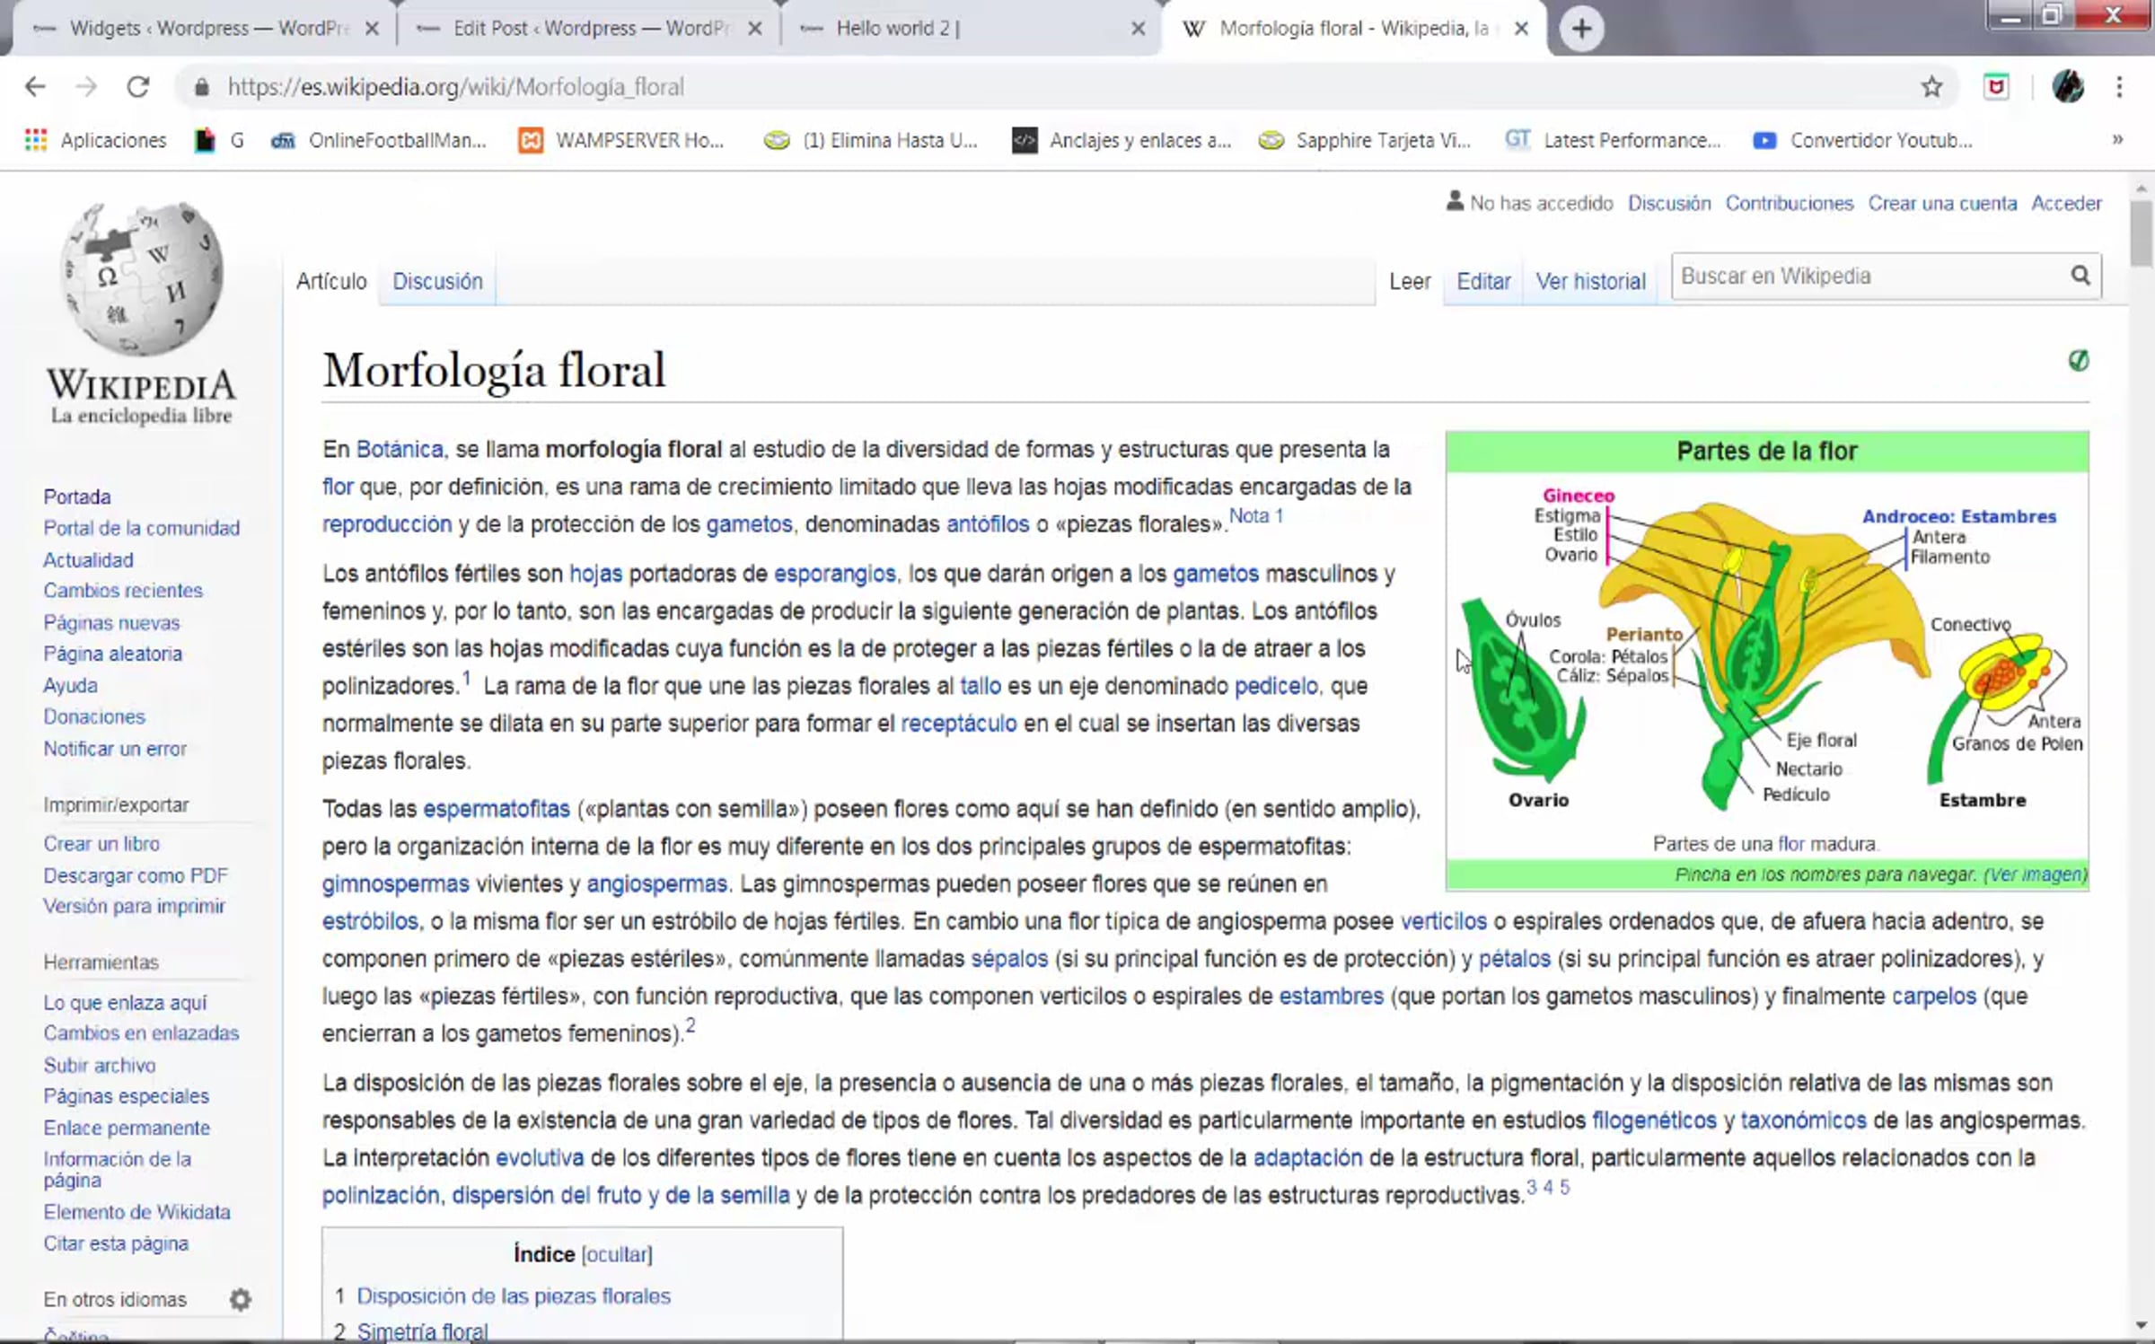Open a new browser tab

(1581, 29)
